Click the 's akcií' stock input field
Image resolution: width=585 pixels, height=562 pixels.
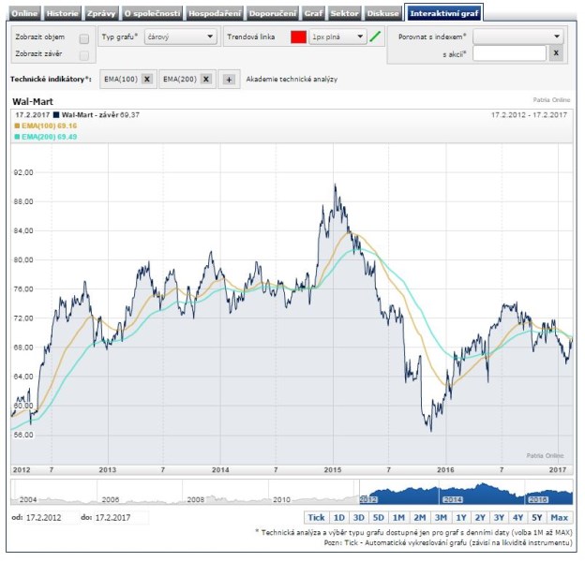pos(509,54)
